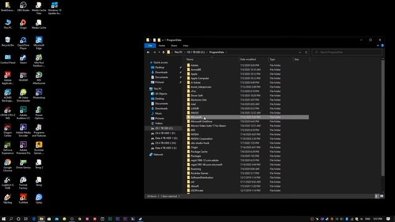Screen dimensions: 395x222
Task: Select Logitech G HUB desktop icon
Action: pyautogui.click(x=7, y=183)
